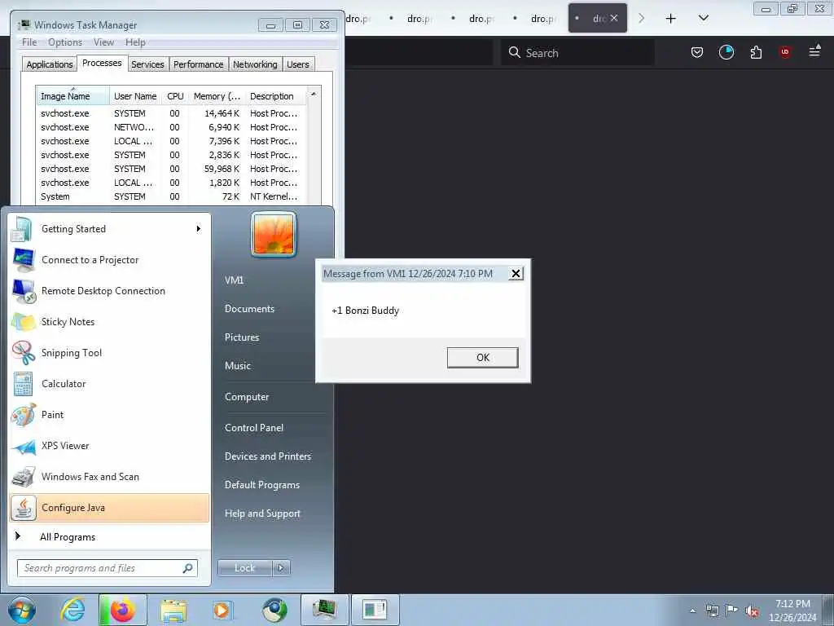Open a new Firefox tab
834x626 pixels.
pyautogui.click(x=671, y=18)
